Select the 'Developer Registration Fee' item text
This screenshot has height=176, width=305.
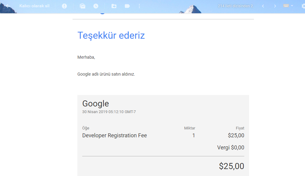pyautogui.click(x=115, y=135)
